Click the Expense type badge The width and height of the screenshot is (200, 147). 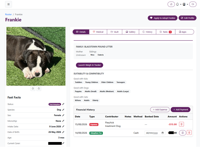[94, 125]
